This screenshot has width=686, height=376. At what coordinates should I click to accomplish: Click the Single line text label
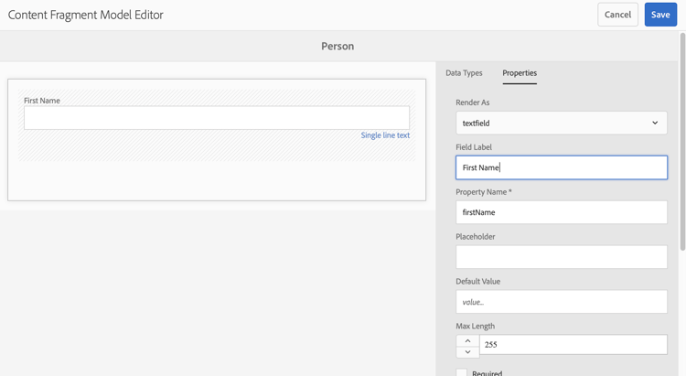click(385, 135)
